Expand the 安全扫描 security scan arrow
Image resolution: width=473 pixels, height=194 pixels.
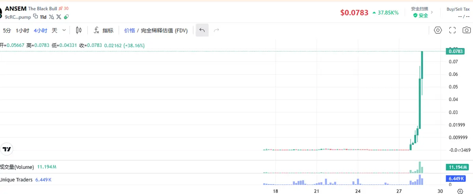(x=432, y=12)
